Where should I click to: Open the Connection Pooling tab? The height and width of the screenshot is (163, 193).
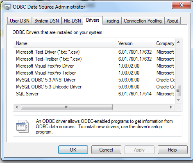[143, 21]
